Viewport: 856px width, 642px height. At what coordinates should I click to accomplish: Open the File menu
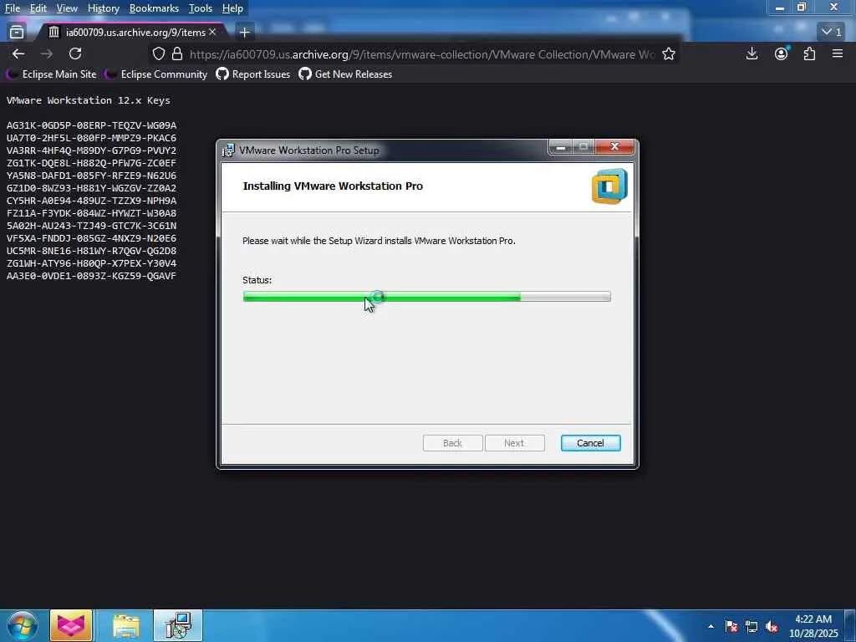point(12,8)
